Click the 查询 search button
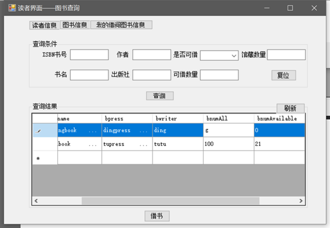The image size is (330, 228). [x=160, y=96]
